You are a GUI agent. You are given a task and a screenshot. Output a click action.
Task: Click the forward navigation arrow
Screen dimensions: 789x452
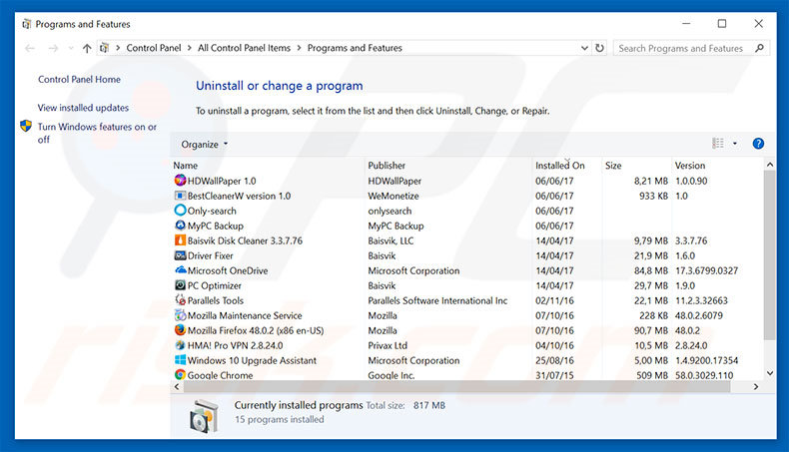click(53, 48)
